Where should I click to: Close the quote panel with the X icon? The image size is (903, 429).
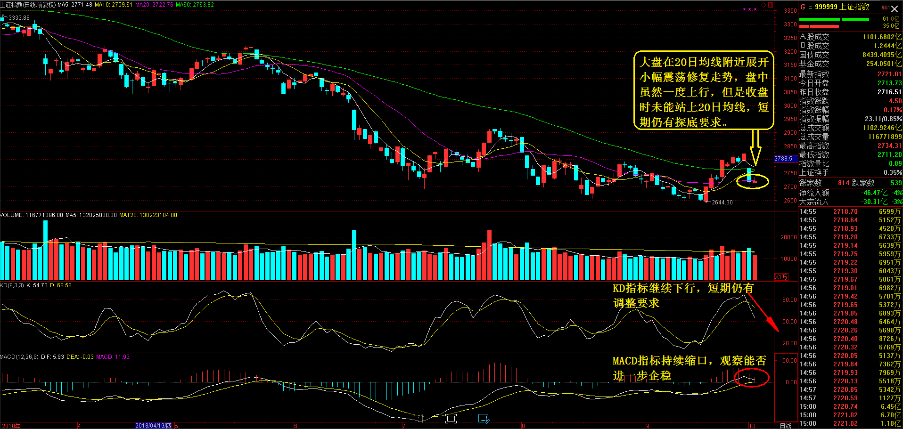pyautogui.click(x=895, y=8)
